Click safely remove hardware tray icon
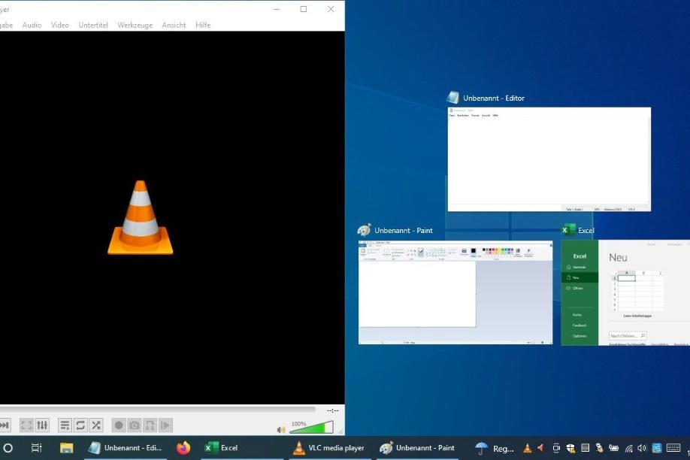Screen dimensions: 690x460 tap(599, 448)
